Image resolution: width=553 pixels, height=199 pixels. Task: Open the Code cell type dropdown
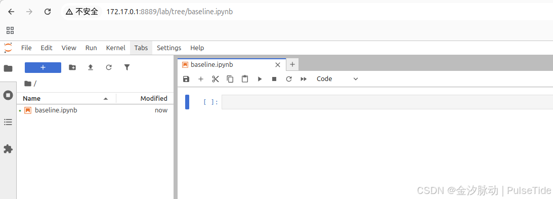click(x=337, y=79)
